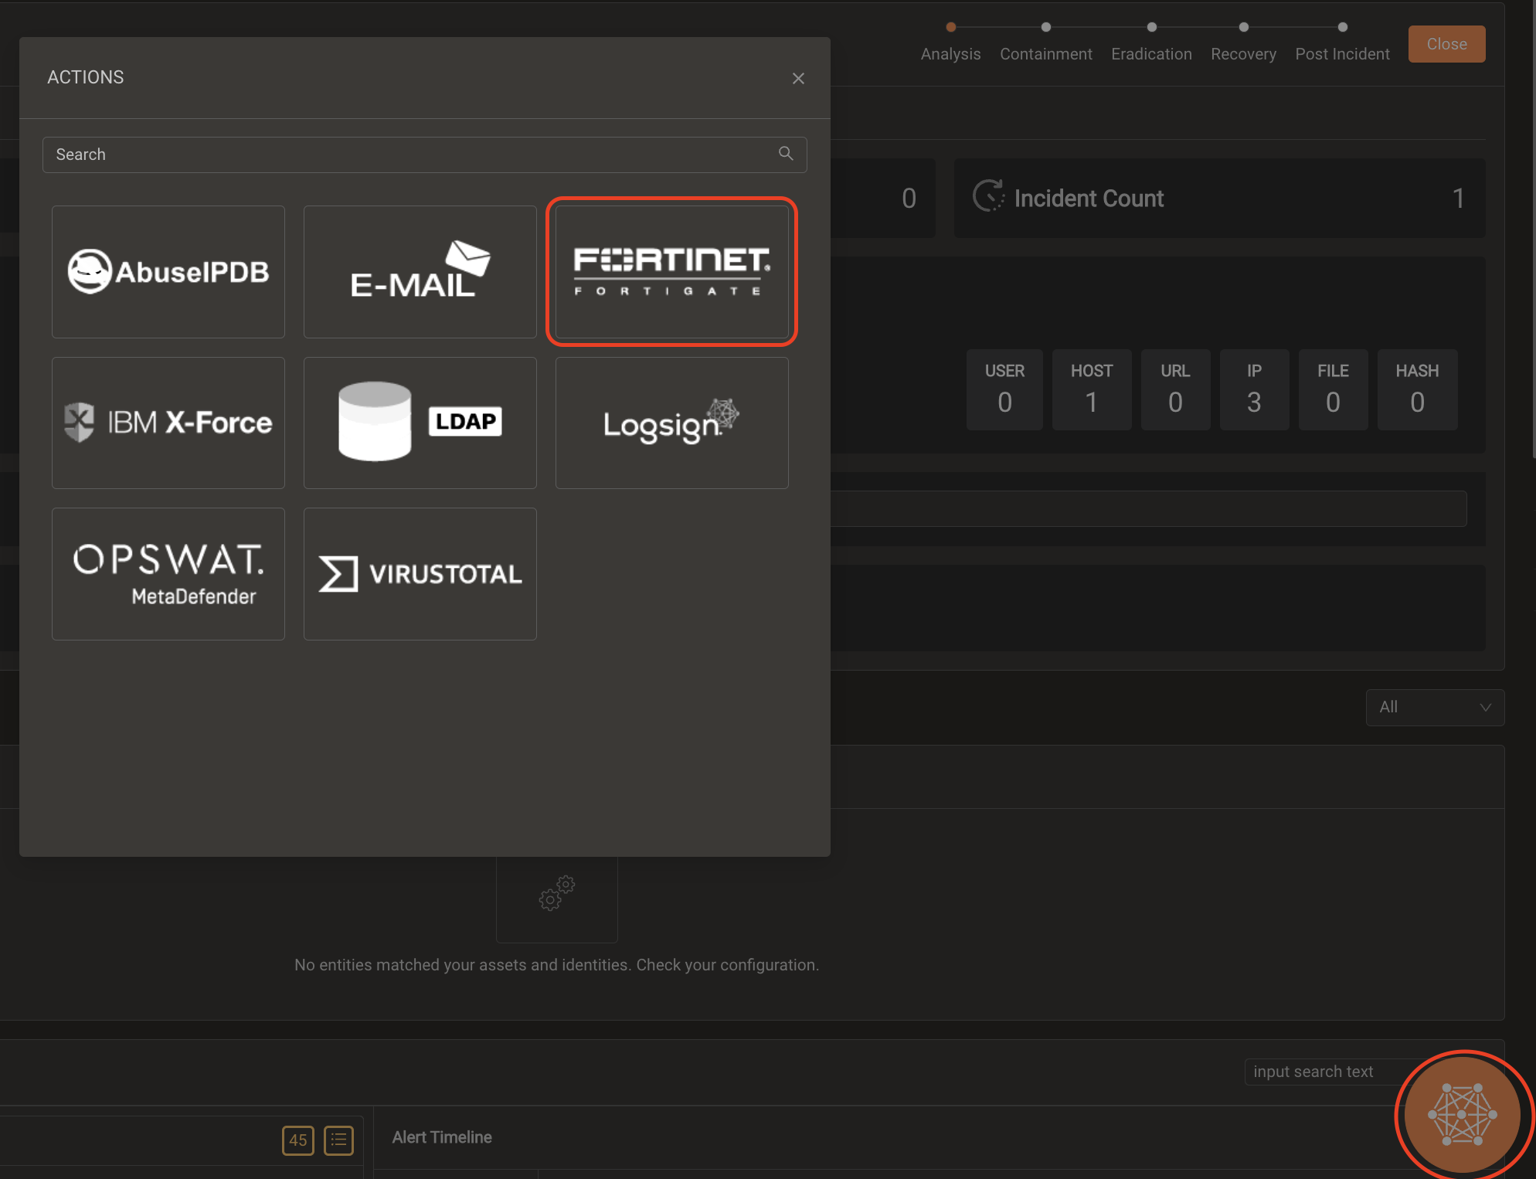Click the orange Close incident button
The image size is (1536, 1179).
[x=1446, y=44]
